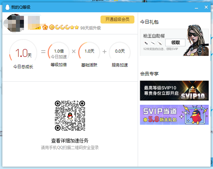Minimize the 我的Q等级 window
Viewport: 213px width, 169px height.
(x=195, y=7)
